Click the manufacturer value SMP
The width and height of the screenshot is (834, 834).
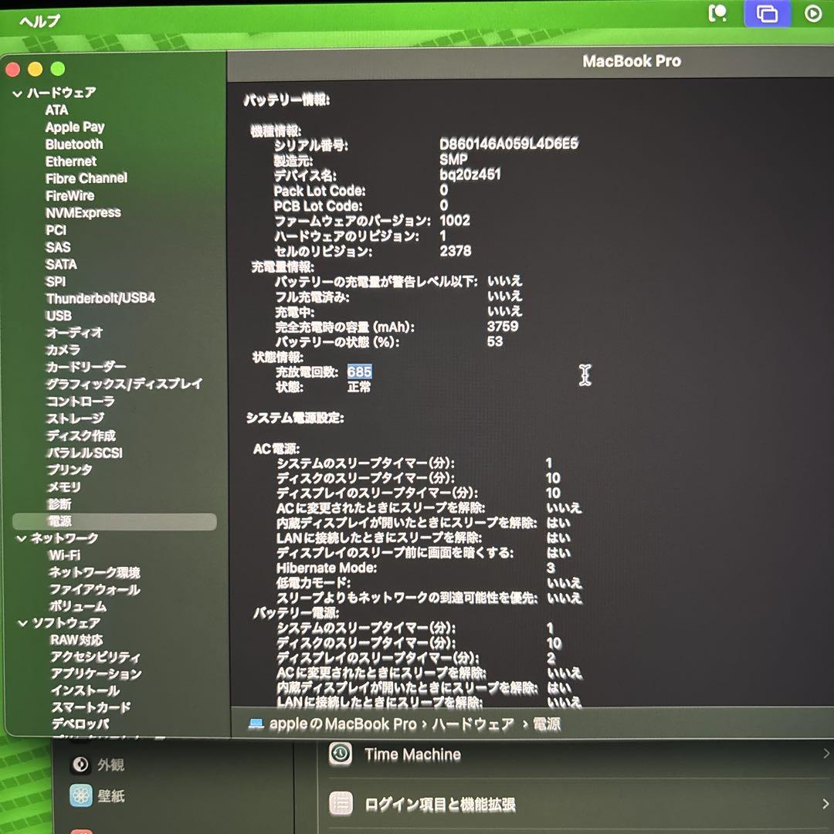[x=453, y=159]
